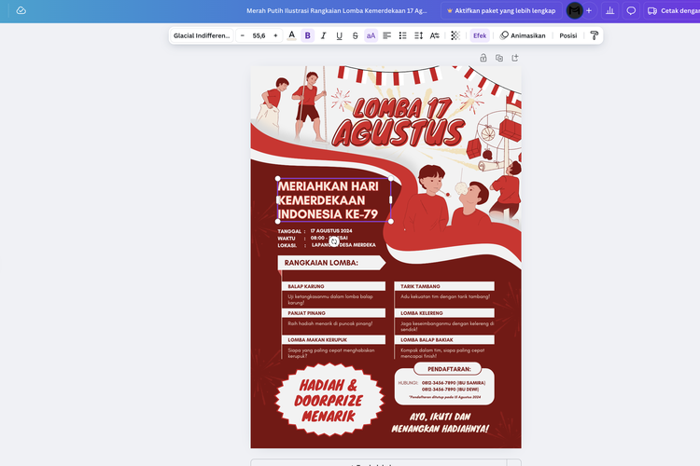Select the RANGKAIAN LOMBA: heading
The width and height of the screenshot is (700, 466).
tap(321, 263)
